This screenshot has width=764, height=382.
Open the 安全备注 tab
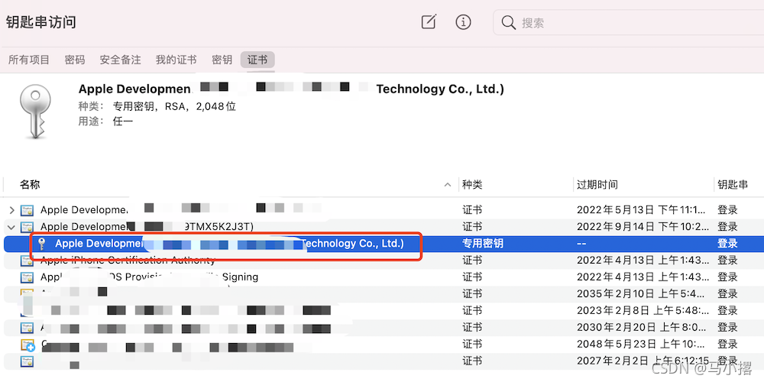121,60
